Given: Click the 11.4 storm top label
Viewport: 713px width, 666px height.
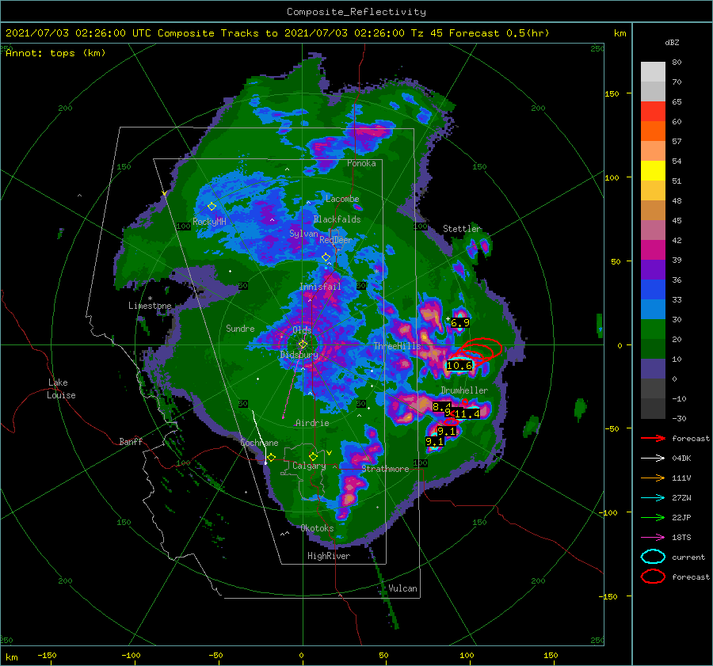Looking at the screenshot, I should tap(467, 413).
